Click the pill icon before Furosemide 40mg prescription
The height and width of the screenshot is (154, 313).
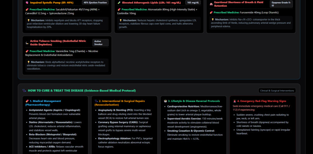coord(211,12)
